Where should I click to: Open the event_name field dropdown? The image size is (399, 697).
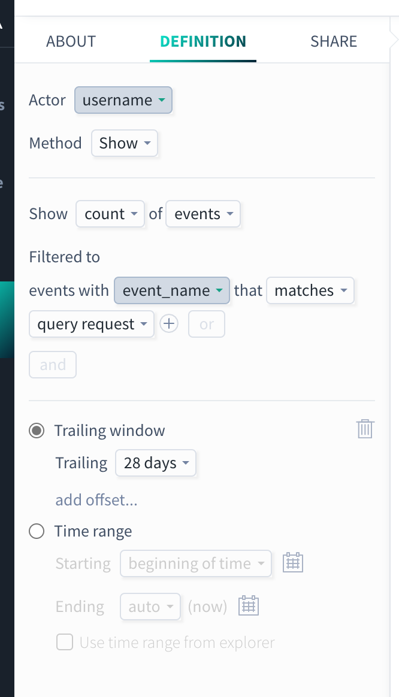tap(172, 290)
